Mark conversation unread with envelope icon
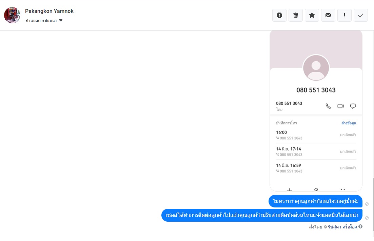Screen dimensions: 374x241 pos(328,15)
